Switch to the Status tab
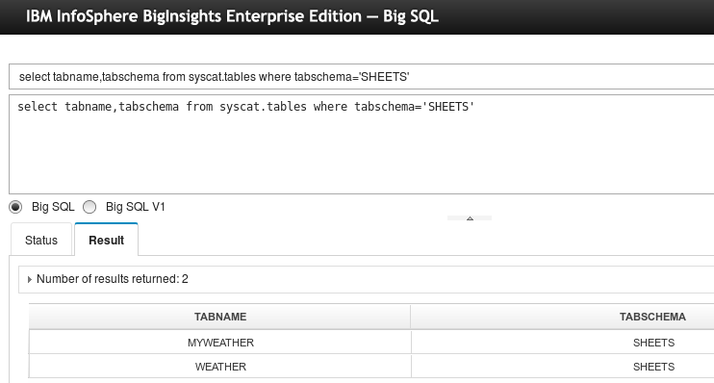 (x=41, y=240)
